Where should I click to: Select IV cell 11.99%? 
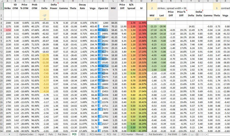point(141,23)
